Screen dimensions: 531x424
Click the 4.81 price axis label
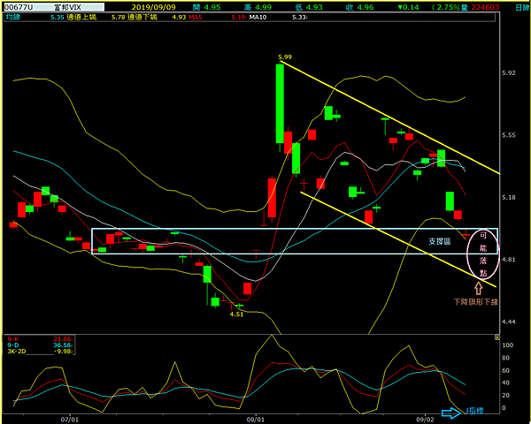tap(509, 260)
